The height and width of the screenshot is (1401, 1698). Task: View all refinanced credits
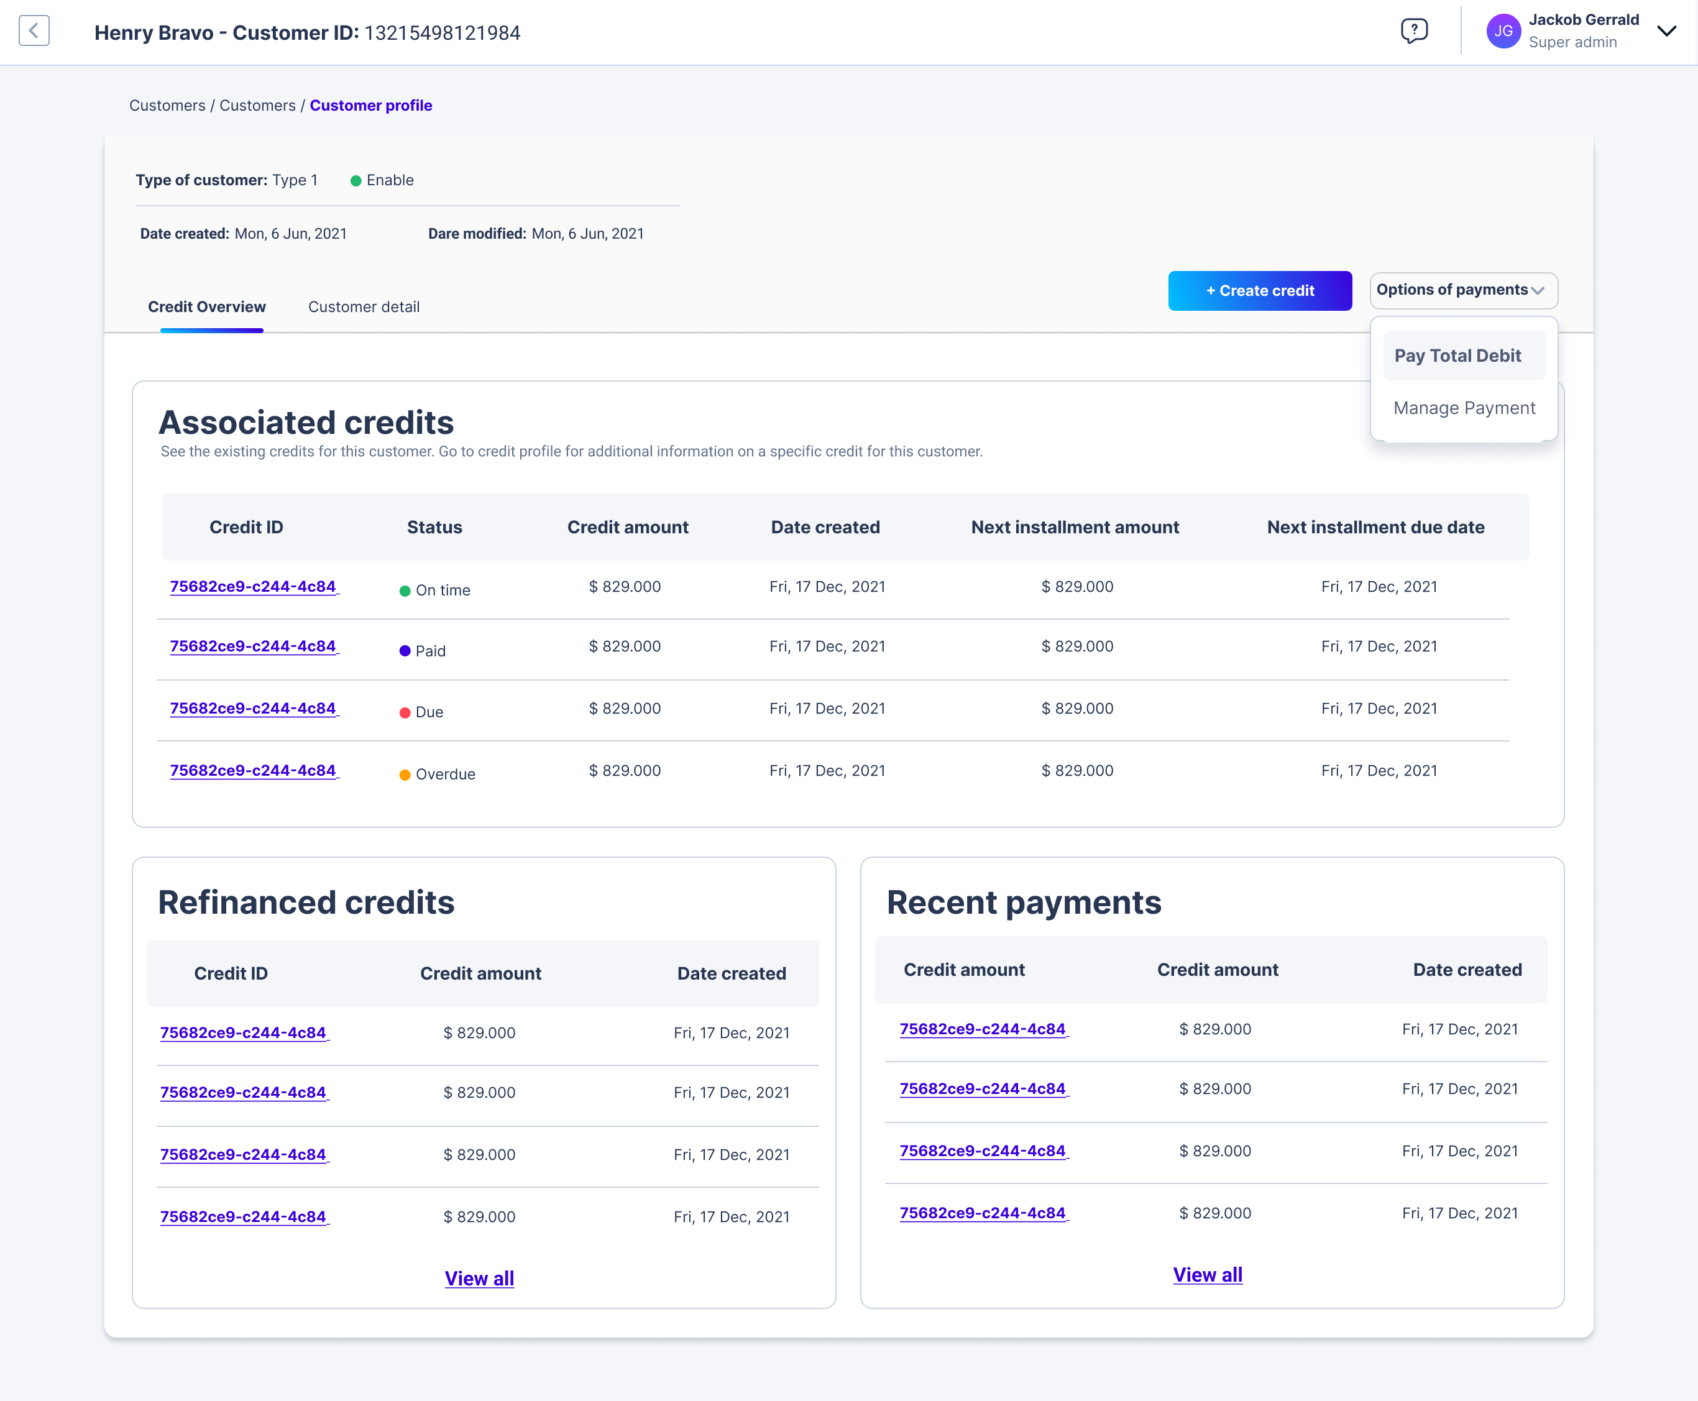tap(479, 1279)
